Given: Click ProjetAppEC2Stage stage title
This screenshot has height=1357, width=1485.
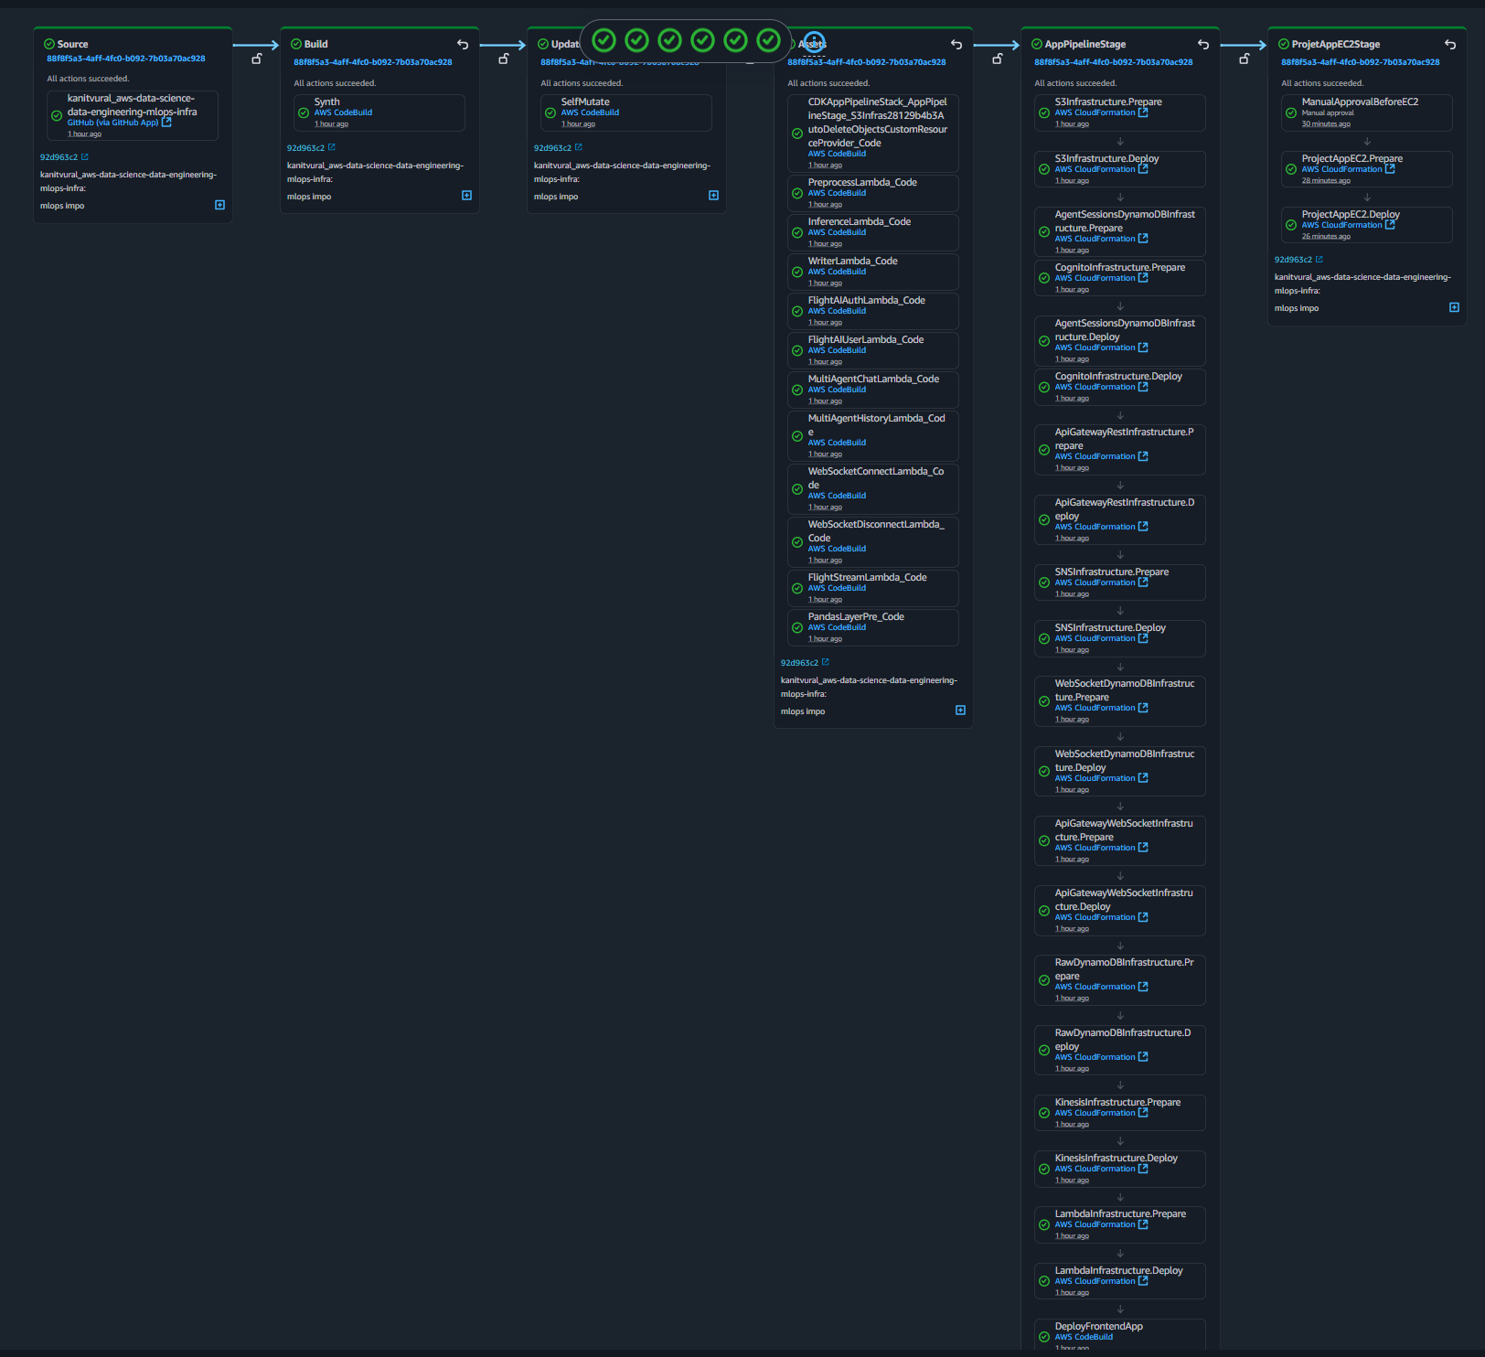Looking at the screenshot, I should [1335, 44].
